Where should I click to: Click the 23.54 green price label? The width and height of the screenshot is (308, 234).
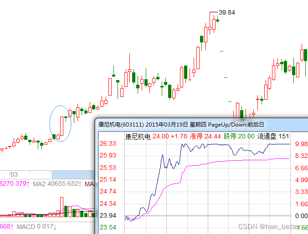pyautogui.click(x=108, y=227)
